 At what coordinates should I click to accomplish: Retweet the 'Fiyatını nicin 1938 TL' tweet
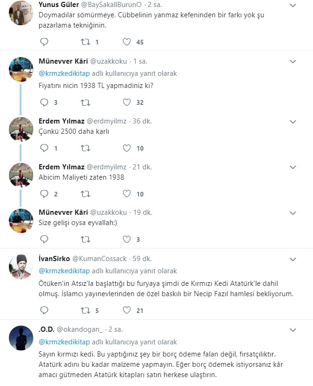(86, 102)
